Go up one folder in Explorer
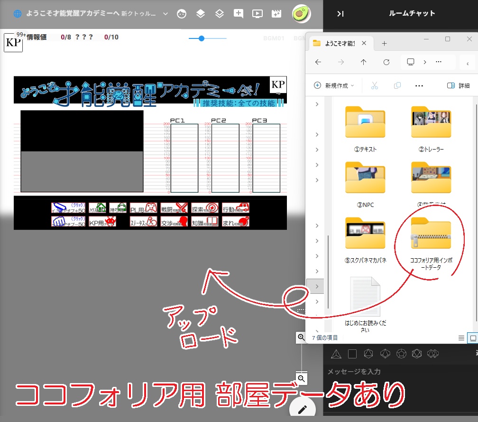The height and width of the screenshot is (422, 478). point(363,62)
